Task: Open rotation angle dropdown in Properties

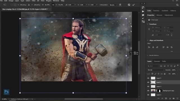Action: pyautogui.click(x=161, y=35)
